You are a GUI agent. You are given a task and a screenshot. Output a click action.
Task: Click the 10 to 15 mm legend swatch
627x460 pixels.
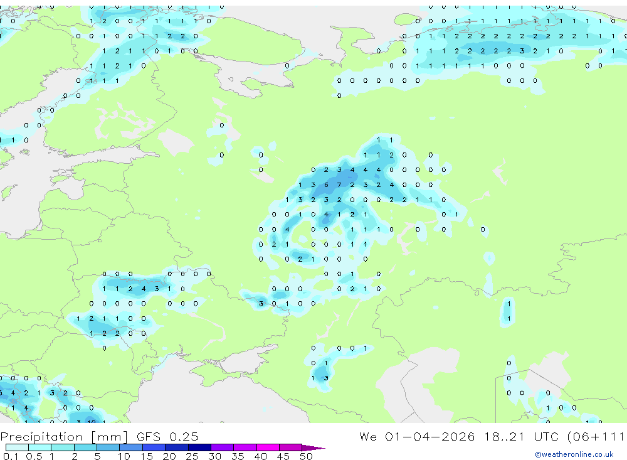pos(131,447)
